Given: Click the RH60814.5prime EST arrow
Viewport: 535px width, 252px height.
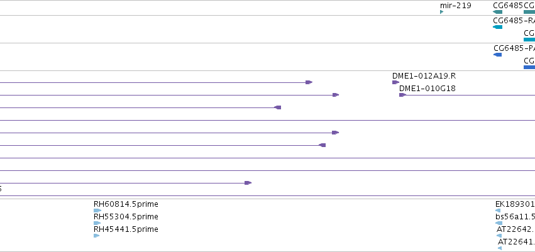Looking at the screenshot, I should pyautogui.click(x=97, y=211).
